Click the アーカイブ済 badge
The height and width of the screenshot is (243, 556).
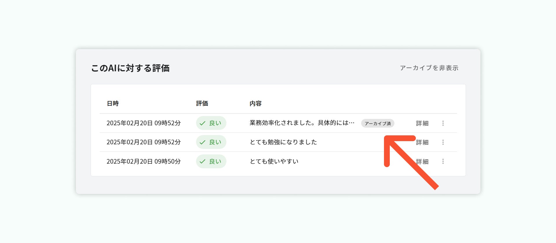tap(377, 124)
